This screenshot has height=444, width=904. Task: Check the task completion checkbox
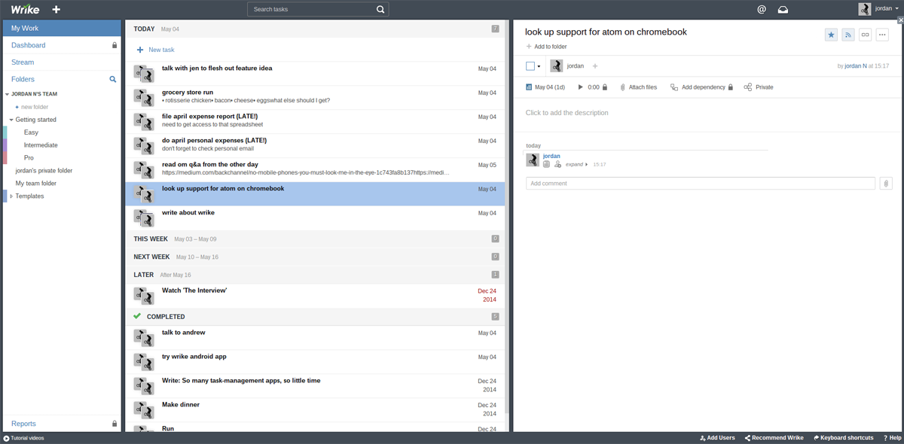tap(530, 66)
